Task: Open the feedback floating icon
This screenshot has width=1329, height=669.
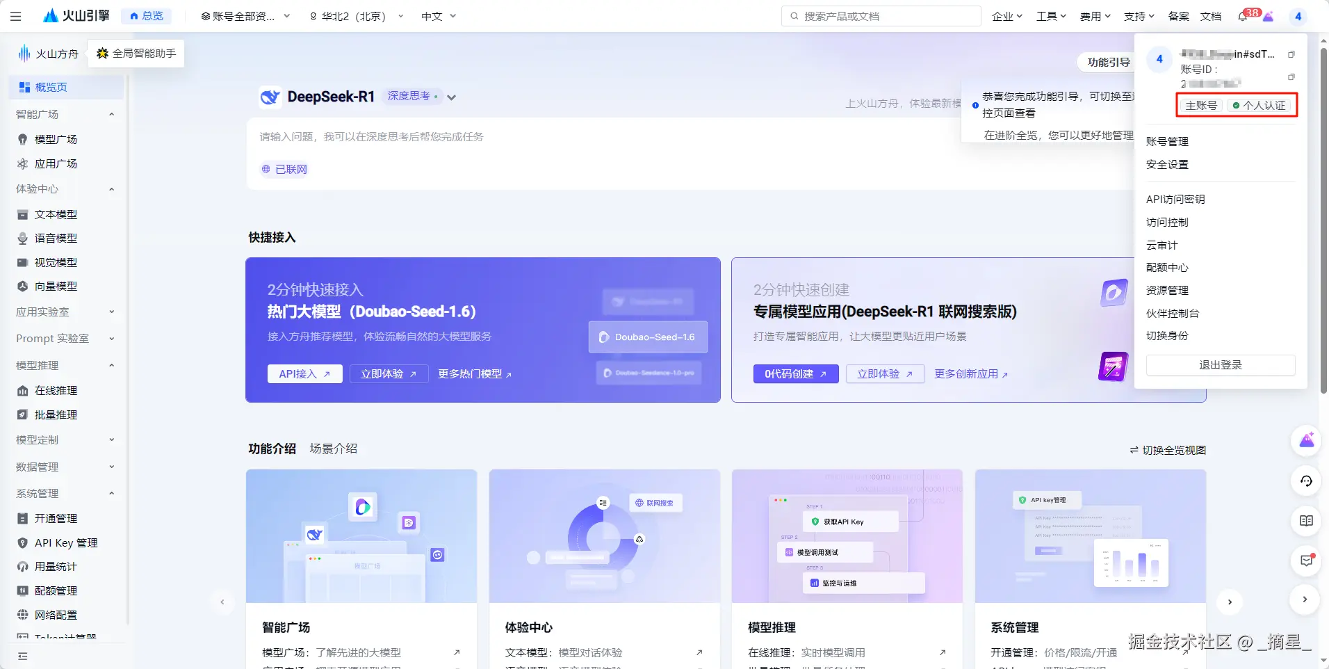Action: point(1306,561)
